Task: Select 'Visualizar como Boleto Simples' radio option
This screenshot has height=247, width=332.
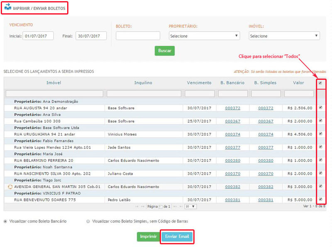Action: coord(88,221)
